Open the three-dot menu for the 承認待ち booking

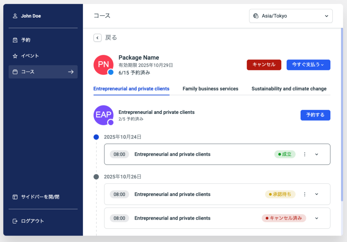[305, 194]
